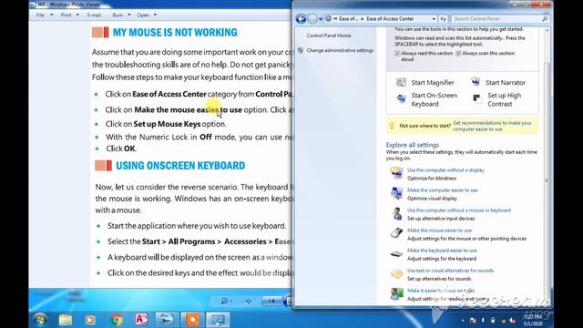Open the Windows Start menu
The width and height of the screenshot is (583, 328).
(39, 320)
